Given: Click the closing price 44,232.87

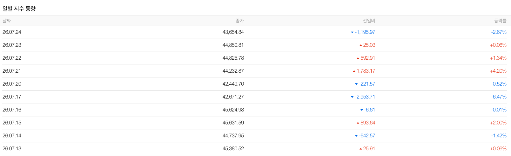Looking at the screenshot, I should tap(233, 71).
